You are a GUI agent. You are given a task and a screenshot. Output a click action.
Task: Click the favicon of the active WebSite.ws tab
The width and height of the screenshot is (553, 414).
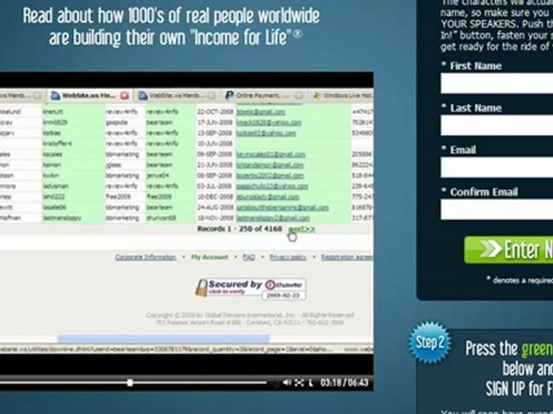(x=55, y=95)
